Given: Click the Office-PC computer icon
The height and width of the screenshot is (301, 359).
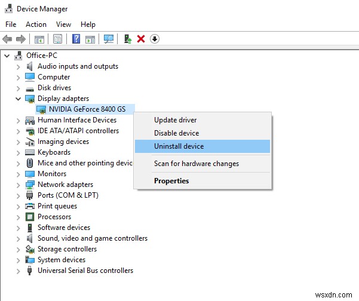Looking at the screenshot, I should pos(19,56).
